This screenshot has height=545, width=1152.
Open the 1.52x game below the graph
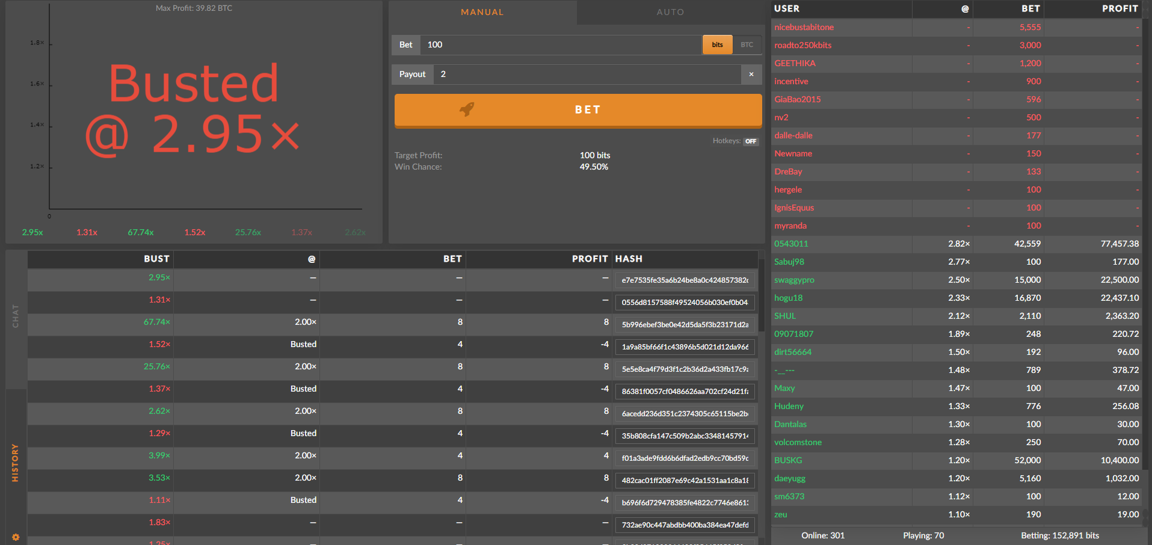(x=195, y=232)
